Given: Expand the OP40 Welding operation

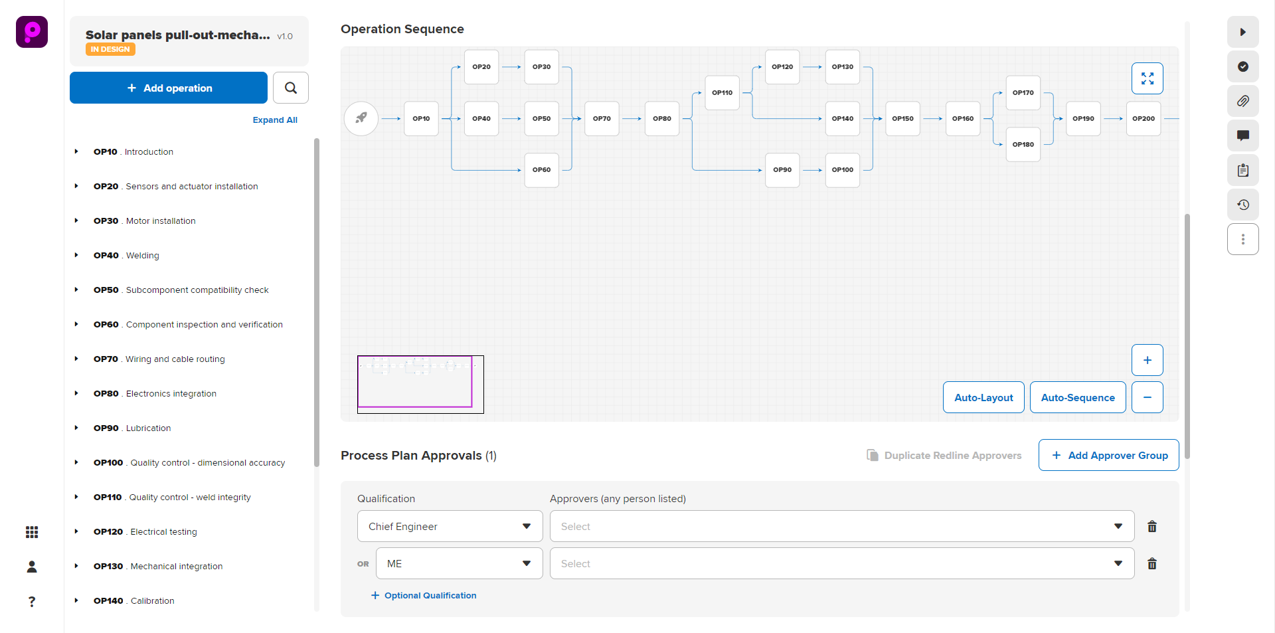Looking at the screenshot, I should (76, 255).
